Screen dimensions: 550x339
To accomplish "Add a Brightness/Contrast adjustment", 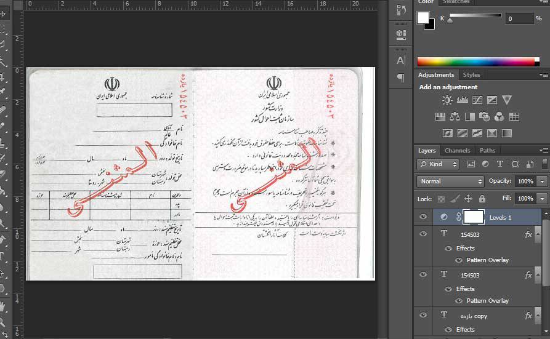I will (x=447, y=100).
